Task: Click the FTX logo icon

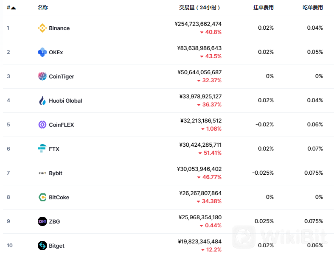Action: coord(42,149)
